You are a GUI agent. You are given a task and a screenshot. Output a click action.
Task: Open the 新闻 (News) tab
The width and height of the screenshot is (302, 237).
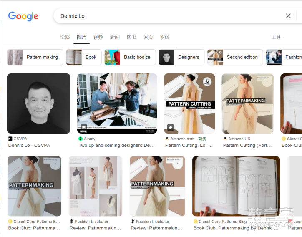115,37
